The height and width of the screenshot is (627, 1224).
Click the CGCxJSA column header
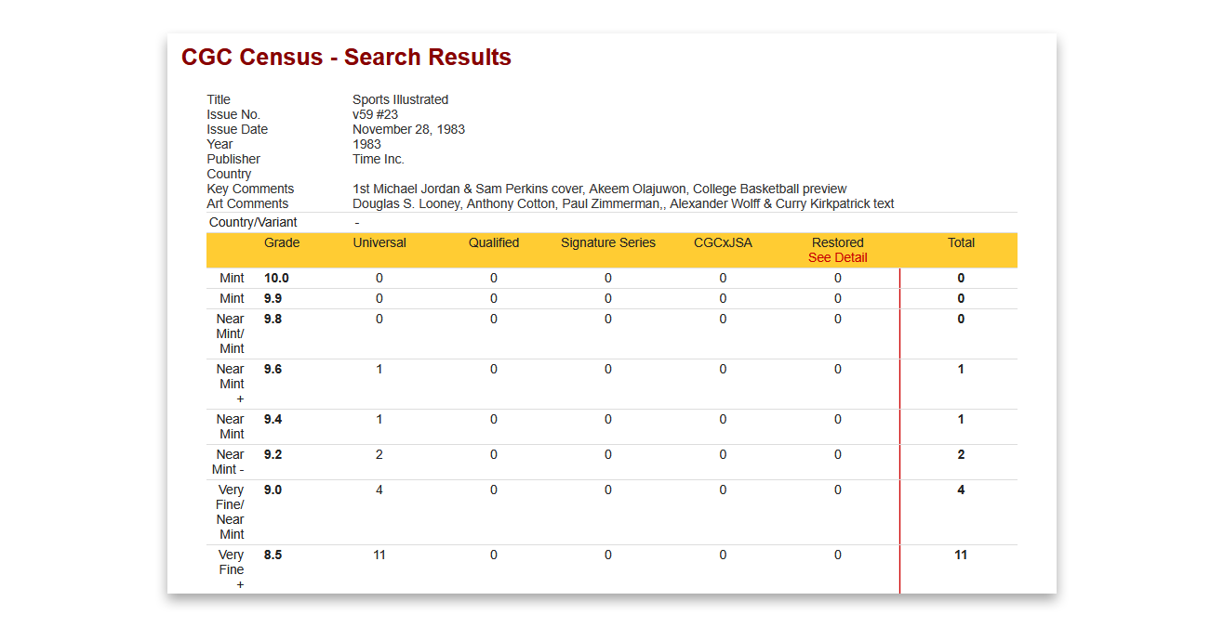(x=723, y=242)
